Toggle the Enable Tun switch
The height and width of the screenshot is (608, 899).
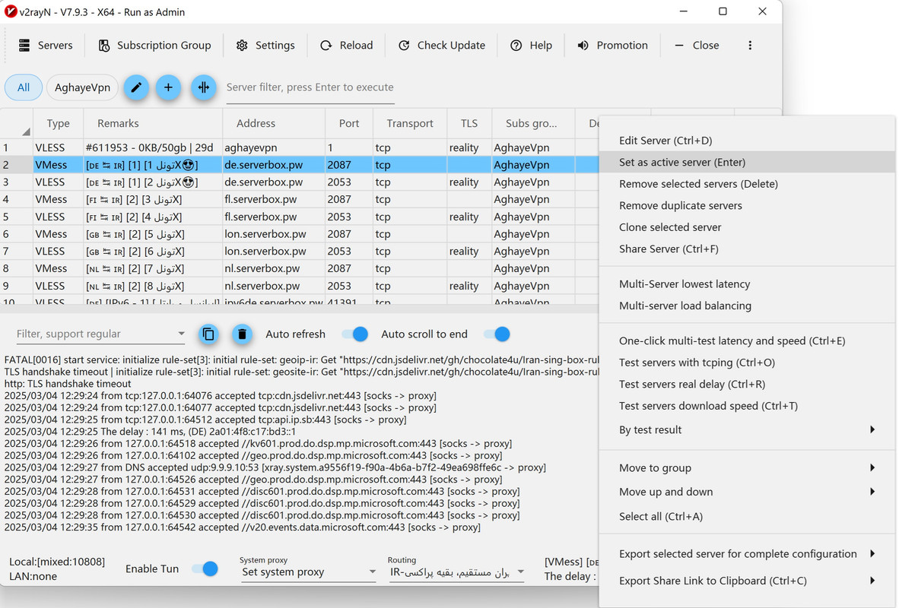click(x=205, y=568)
